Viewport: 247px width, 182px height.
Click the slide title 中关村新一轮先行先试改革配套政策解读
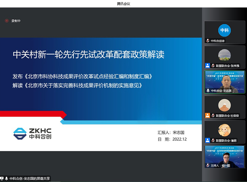point(89,54)
